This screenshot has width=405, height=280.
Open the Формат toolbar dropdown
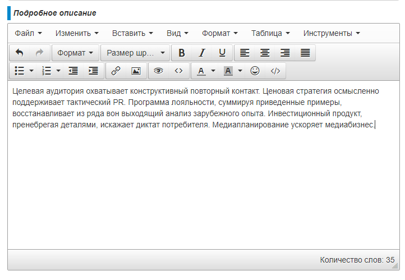pyautogui.click(x=75, y=53)
